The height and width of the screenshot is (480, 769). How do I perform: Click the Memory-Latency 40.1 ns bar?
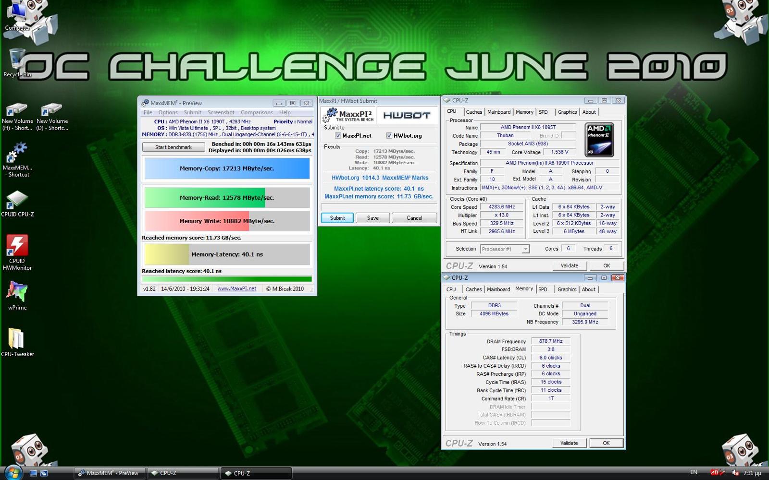(x=227, y=254)
